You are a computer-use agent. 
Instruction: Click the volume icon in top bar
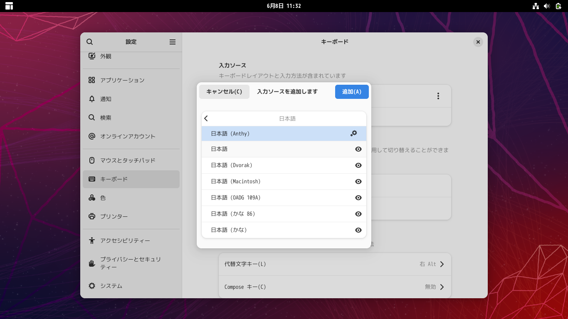(x=547, y=6)
